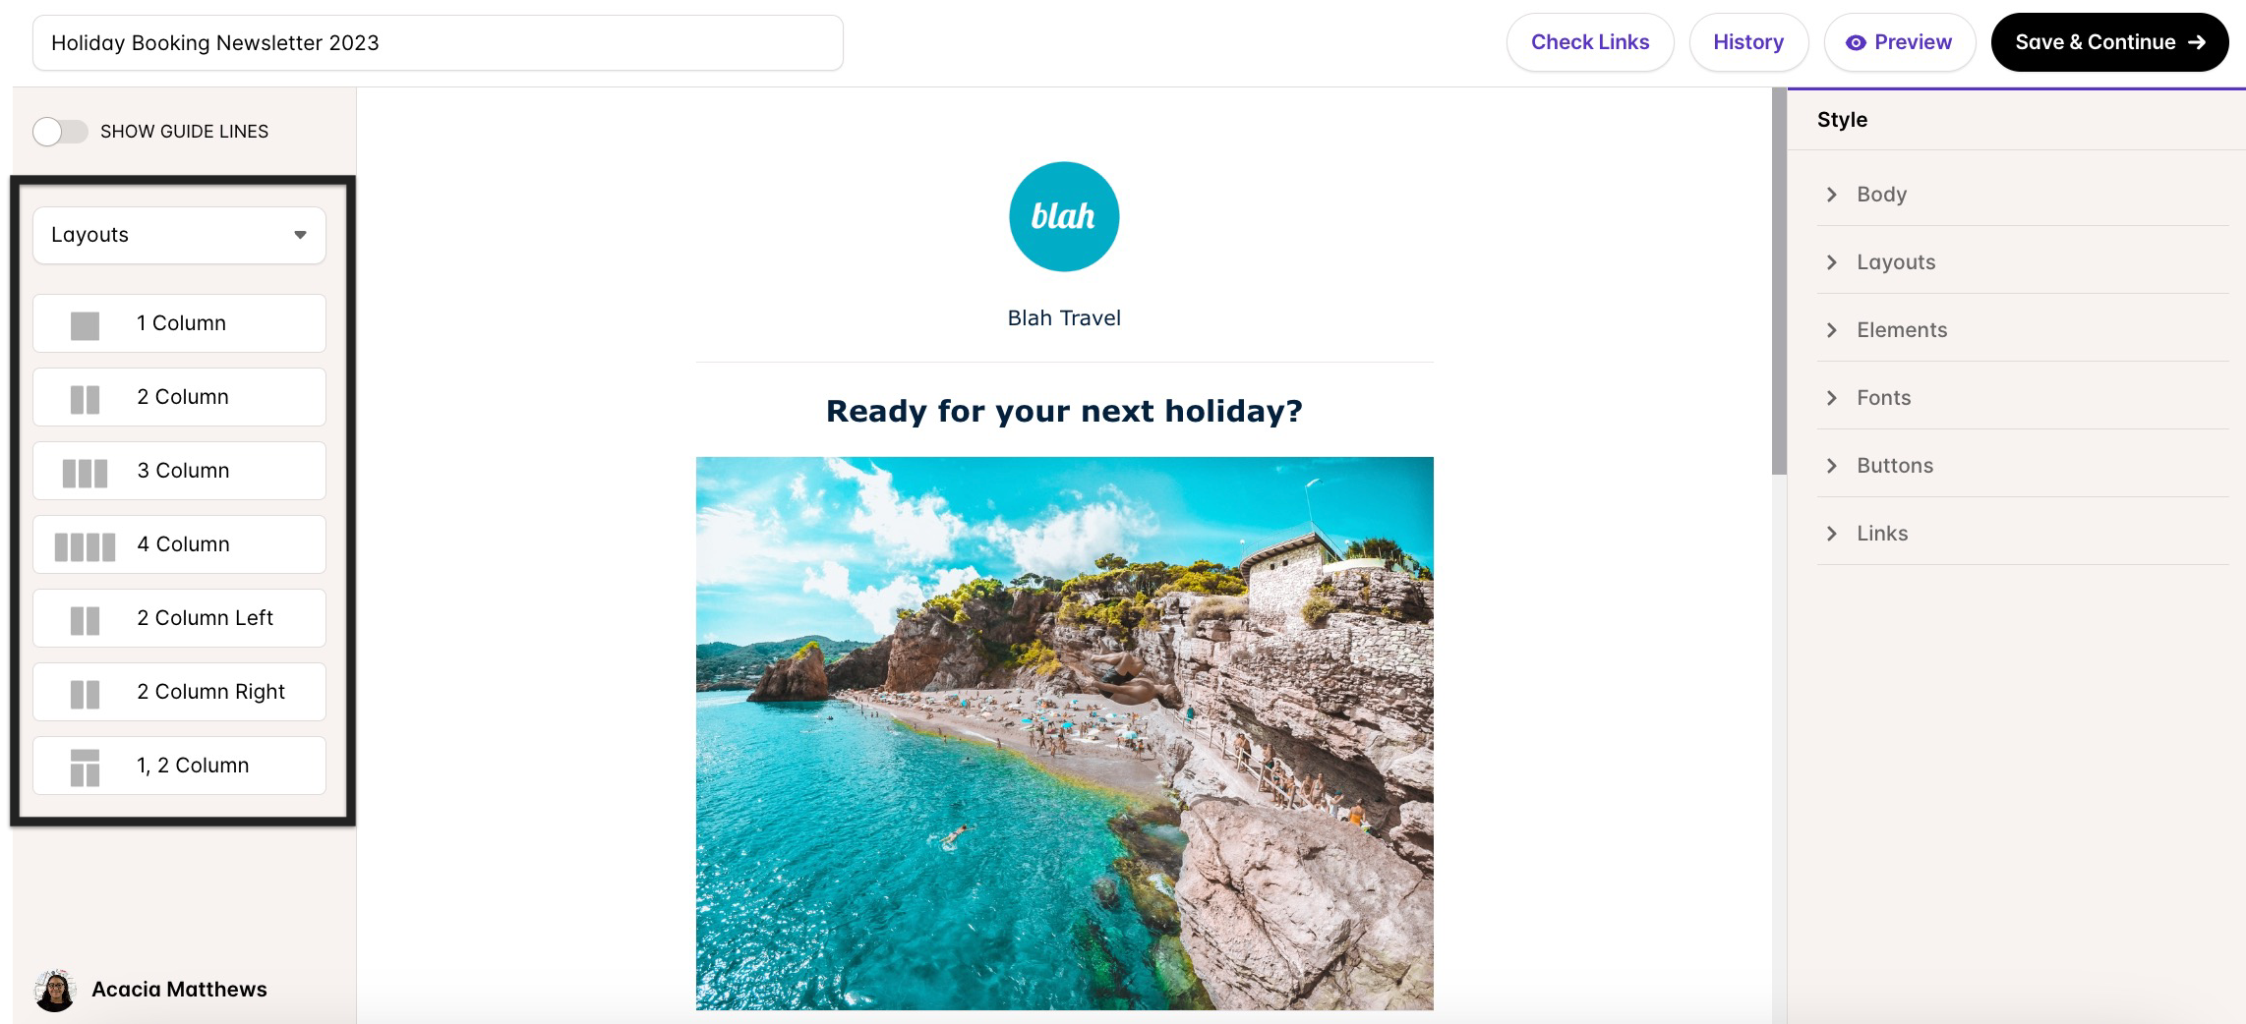
Task: Click the newsletter title input field
Action: click(x=438, y=43)
